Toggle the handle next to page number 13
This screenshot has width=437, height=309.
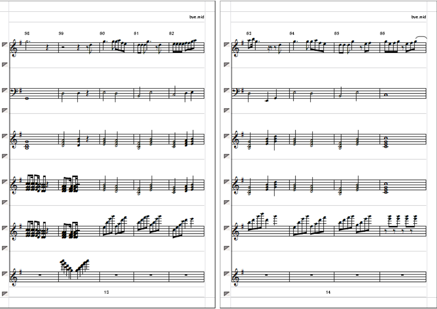click(x=4, y=293)
